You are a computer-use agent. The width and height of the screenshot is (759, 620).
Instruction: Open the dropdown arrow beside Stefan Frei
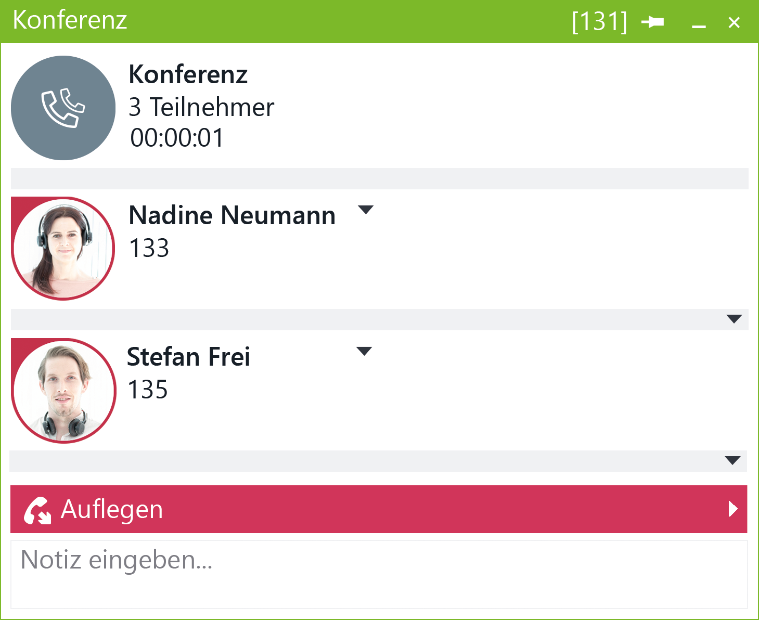click(x=364, y=351)
